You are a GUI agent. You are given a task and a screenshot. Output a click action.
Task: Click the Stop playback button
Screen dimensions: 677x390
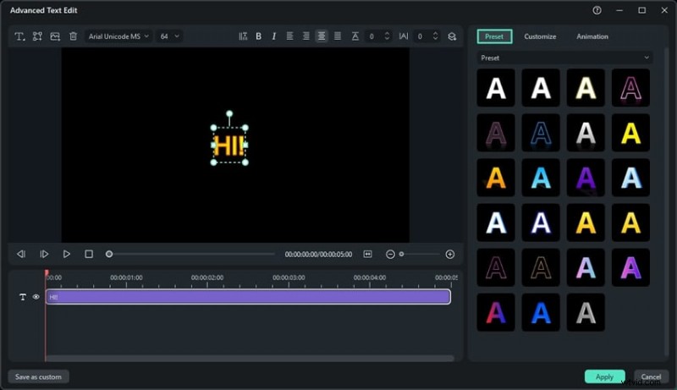89,254
